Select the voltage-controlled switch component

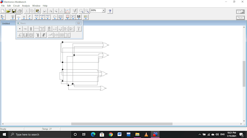click(x=66, y=29)
